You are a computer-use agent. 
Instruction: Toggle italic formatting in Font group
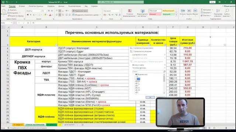click(x=31, y=15)
